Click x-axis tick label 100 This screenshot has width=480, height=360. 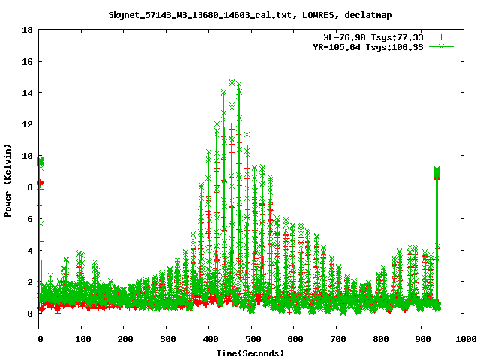83,339
